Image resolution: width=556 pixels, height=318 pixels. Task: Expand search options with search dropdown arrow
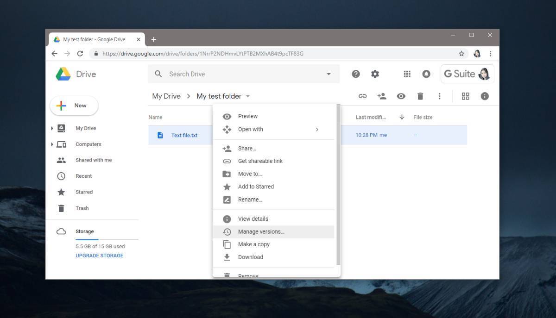pyautogui.click(x=329, y=74)
